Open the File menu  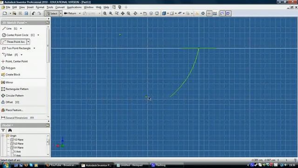pyautogui.click(x=8, y=7)
